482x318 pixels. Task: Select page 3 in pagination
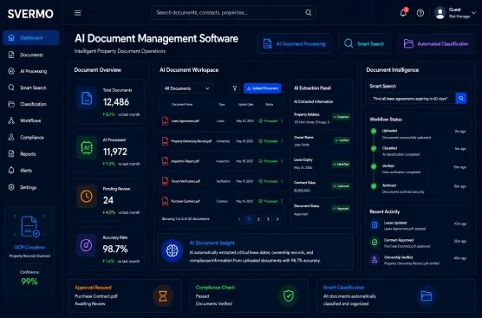coord(268,219)
